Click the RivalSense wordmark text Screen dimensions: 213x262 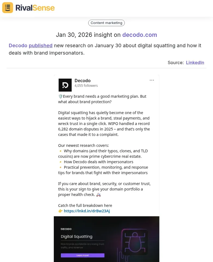(x=35, y=8)
